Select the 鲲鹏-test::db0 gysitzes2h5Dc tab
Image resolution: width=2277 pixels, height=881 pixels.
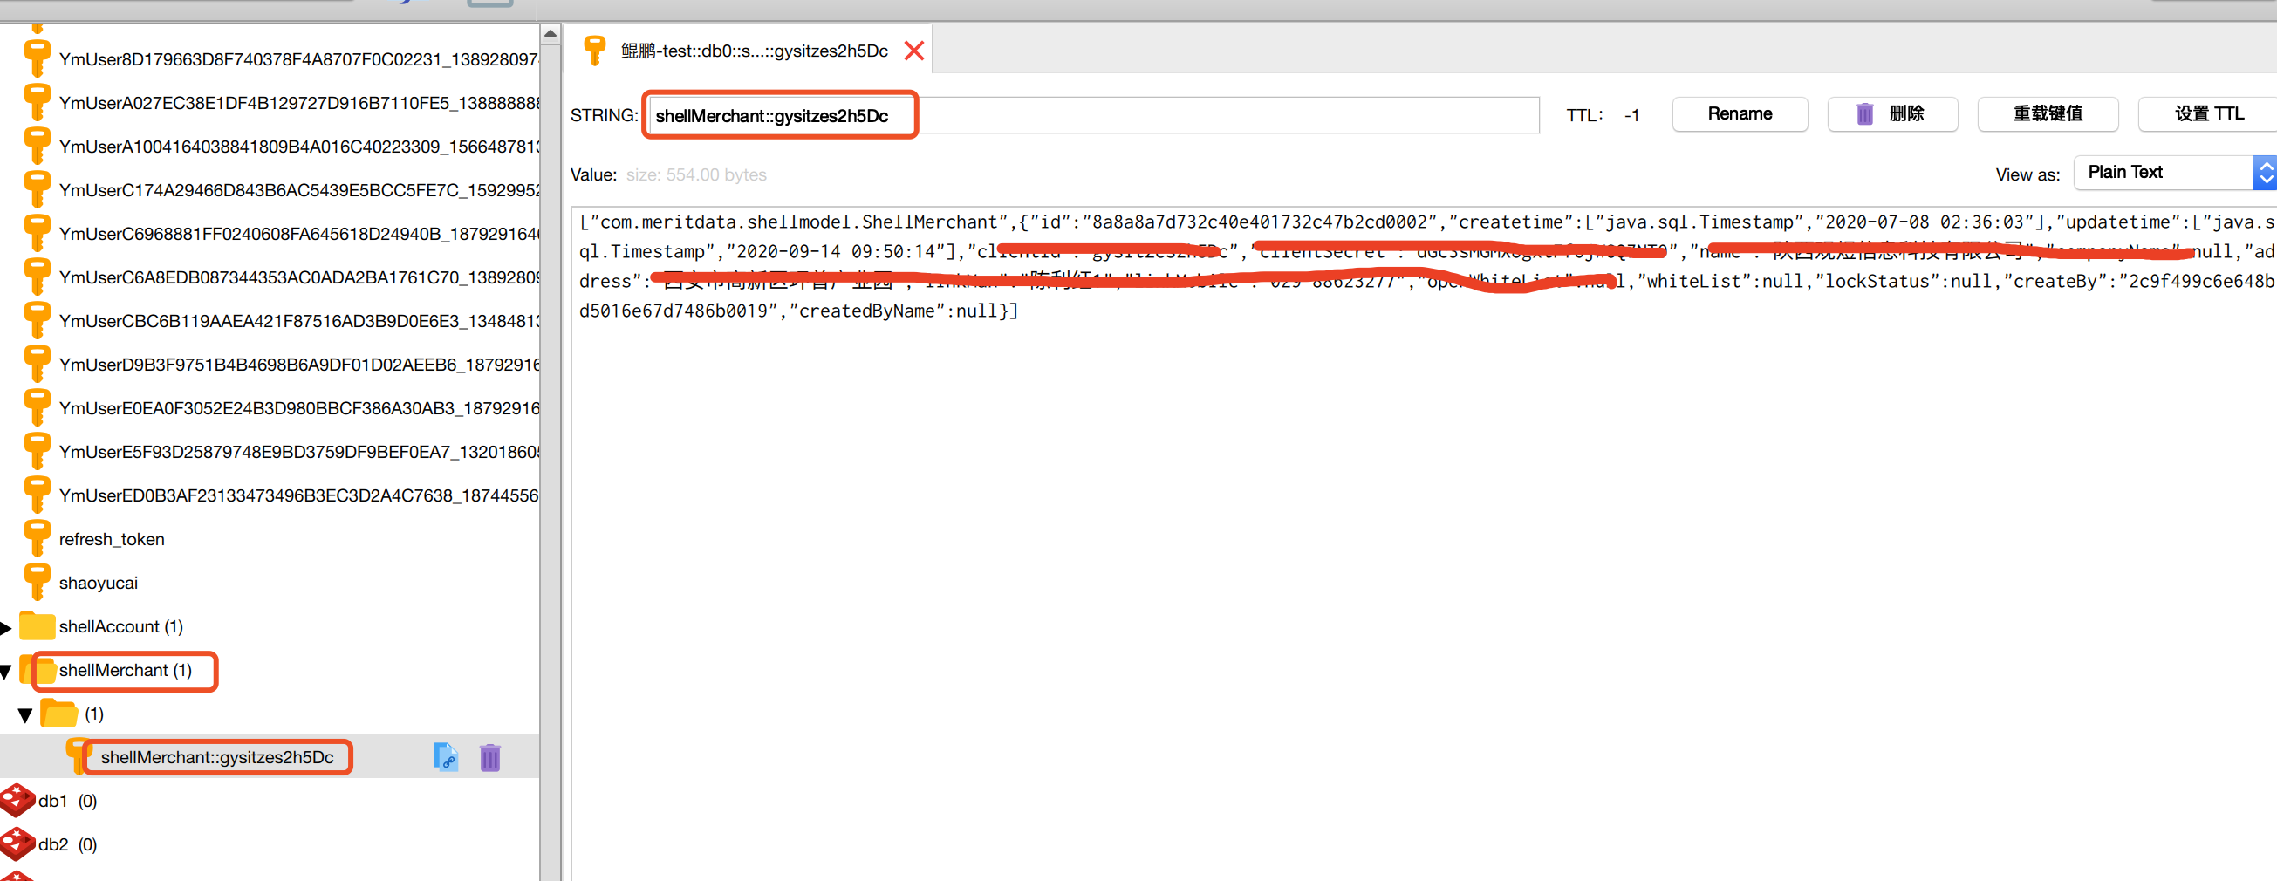(x=754, y=51)
